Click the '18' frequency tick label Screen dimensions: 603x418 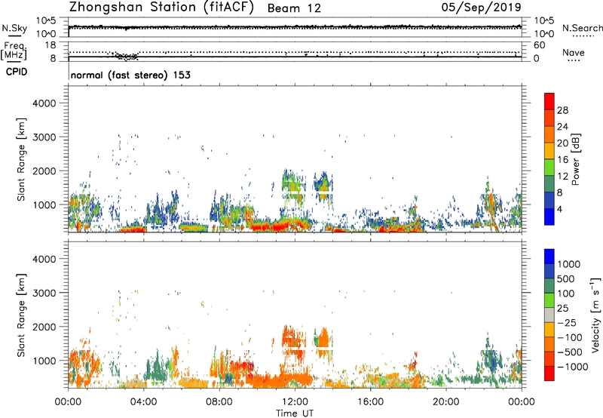pos(51,45)
